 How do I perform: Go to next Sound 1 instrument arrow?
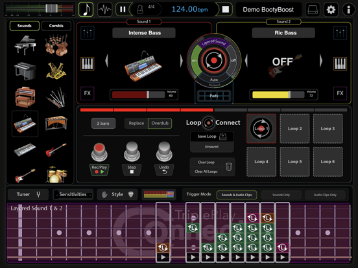(x=182, y=61)
